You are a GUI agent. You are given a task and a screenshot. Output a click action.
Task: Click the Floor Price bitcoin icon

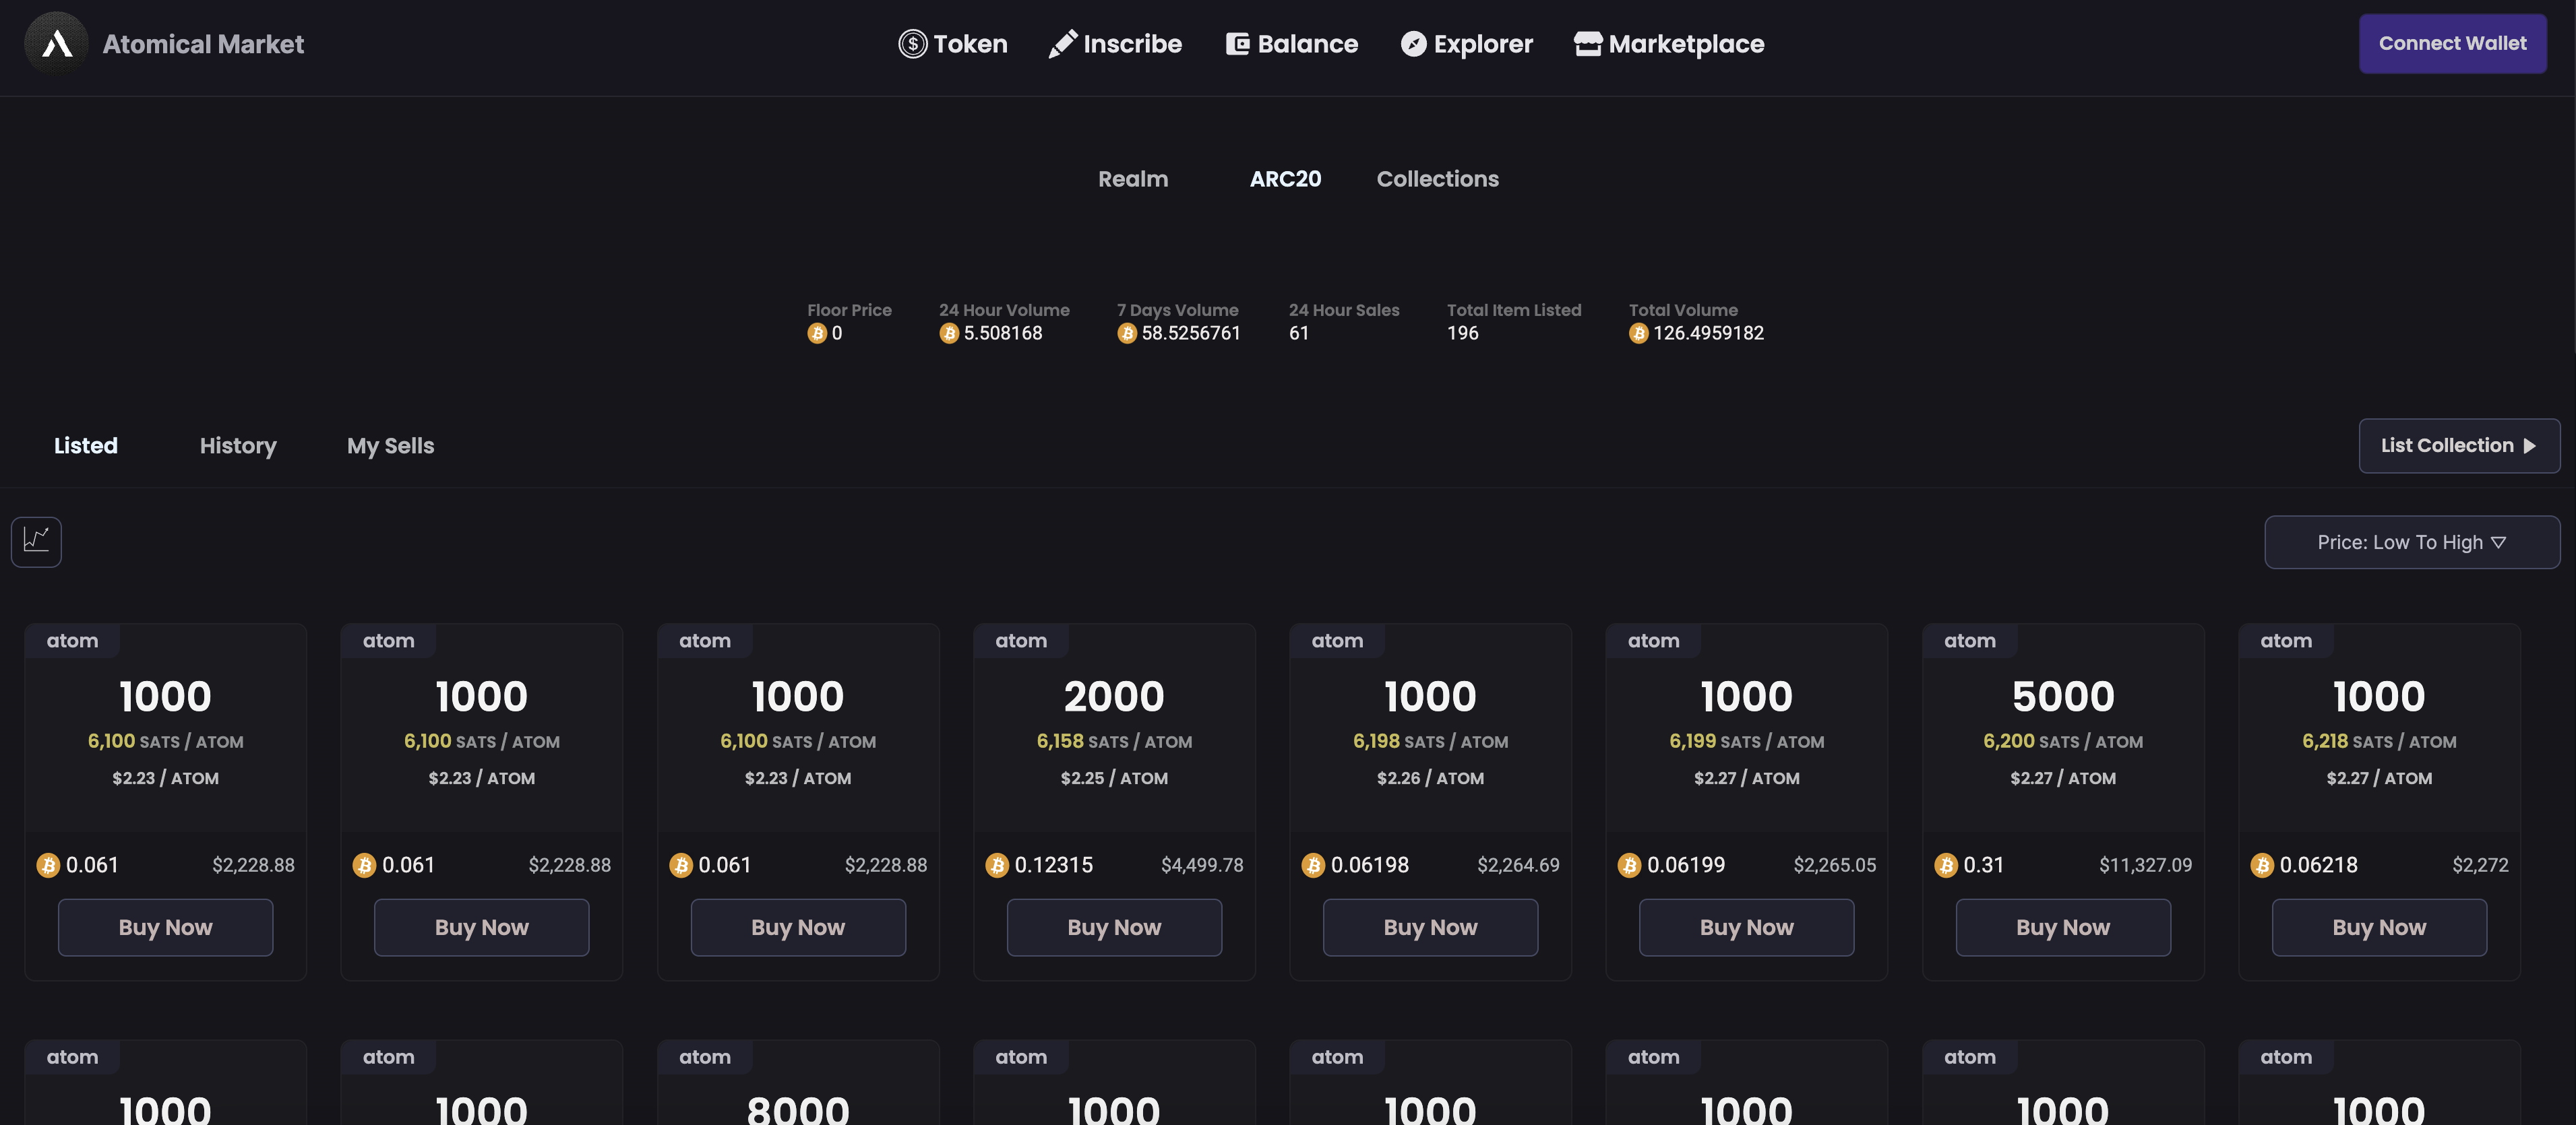click(817, 333)
